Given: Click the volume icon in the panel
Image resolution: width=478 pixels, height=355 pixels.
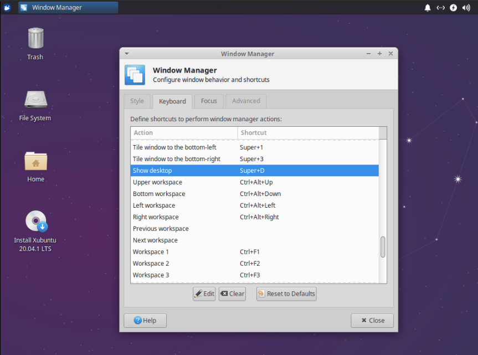Looking at the screenshot, I should 466,7.
